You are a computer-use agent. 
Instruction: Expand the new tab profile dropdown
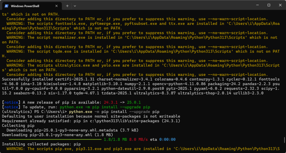75,6
